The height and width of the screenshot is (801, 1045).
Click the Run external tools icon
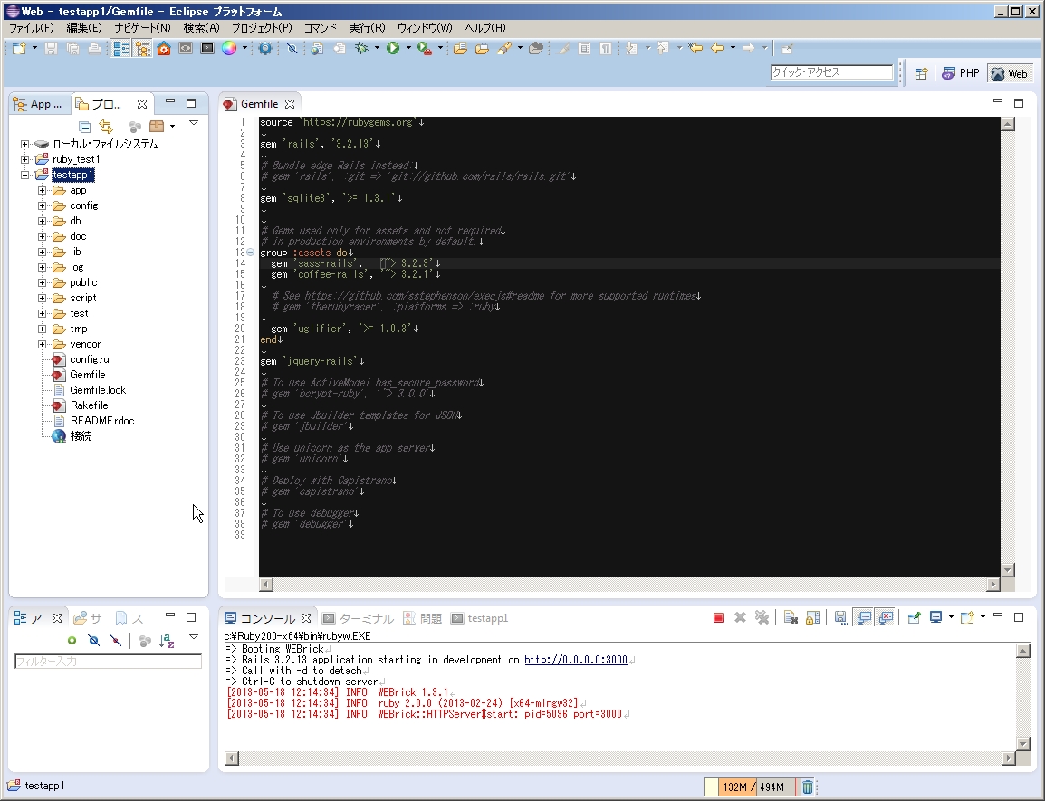(x=424, y=48)
